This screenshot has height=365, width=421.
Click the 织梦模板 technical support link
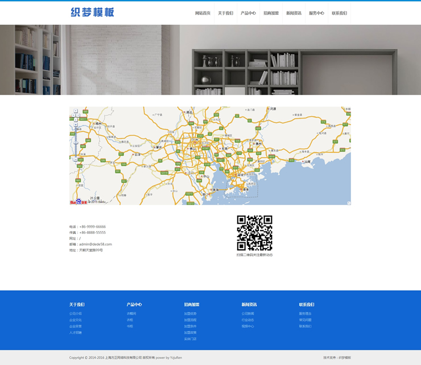point(344,358)
